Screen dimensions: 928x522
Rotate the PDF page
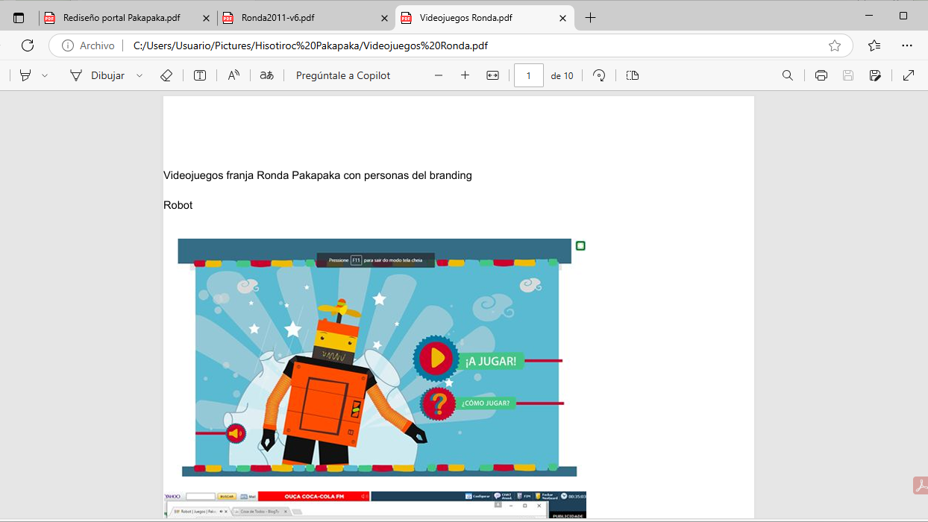[x=599, y=75]
